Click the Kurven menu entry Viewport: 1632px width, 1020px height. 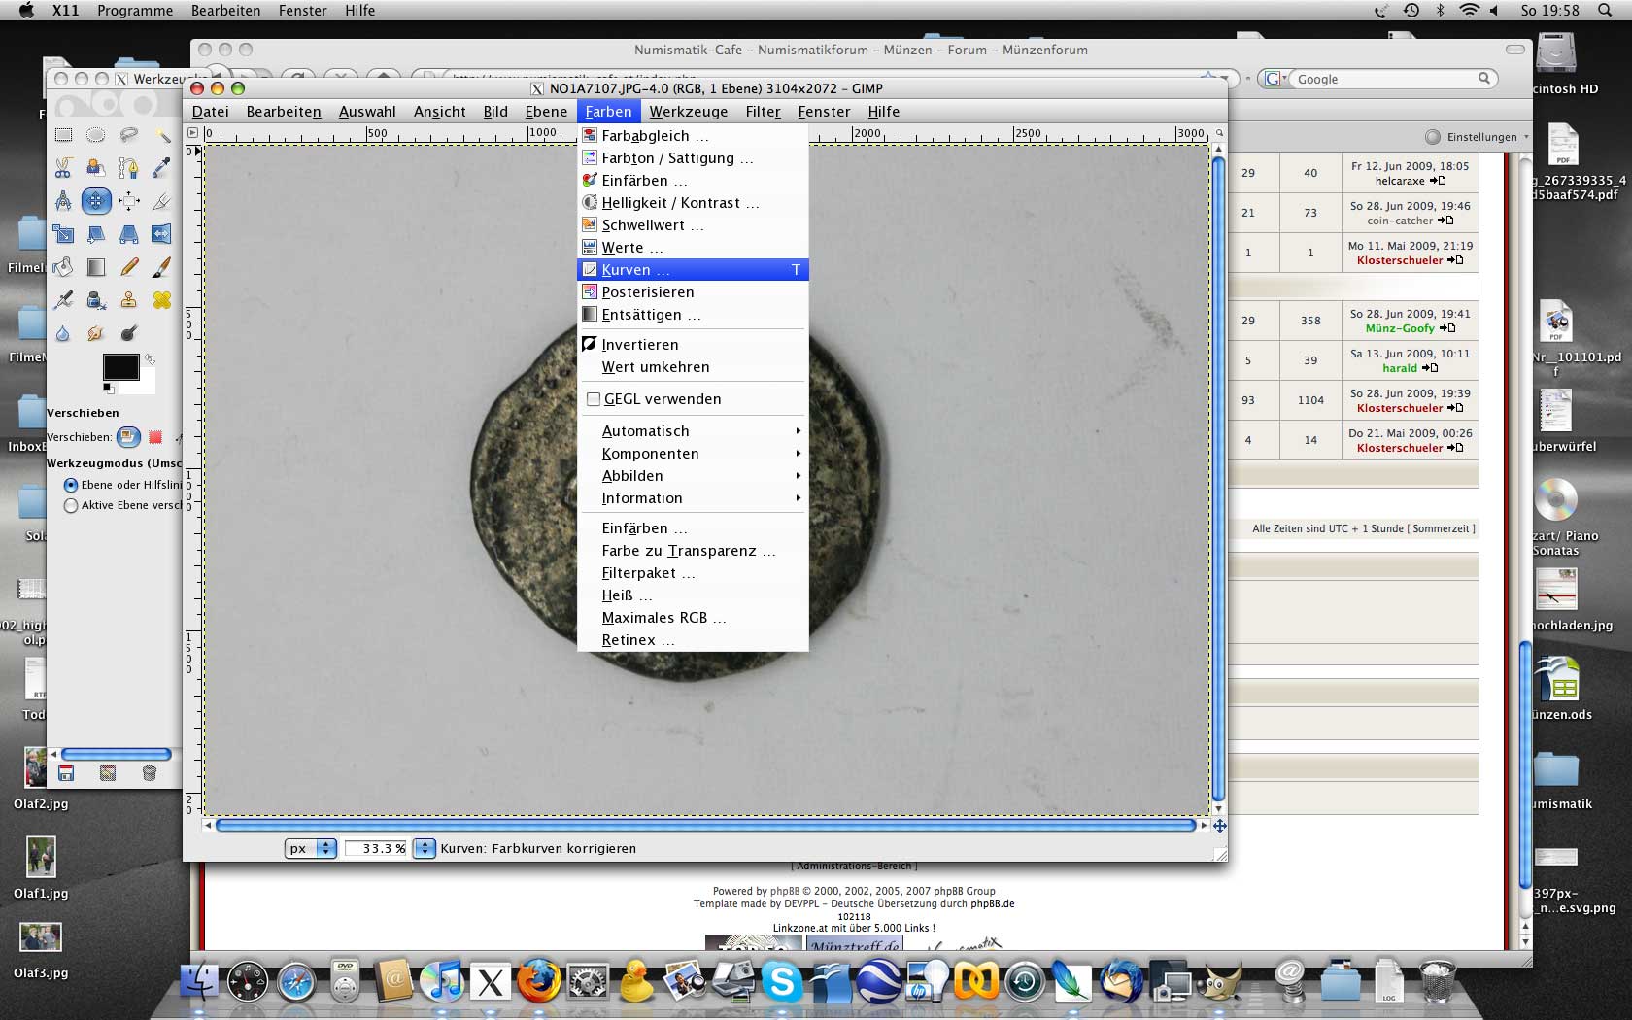coord(627,270)
